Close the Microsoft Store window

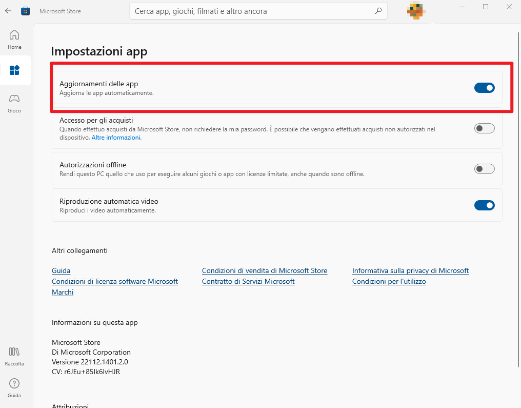509,7
